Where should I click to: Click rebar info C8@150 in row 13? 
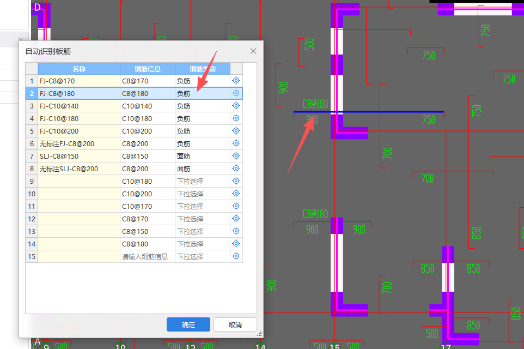coord(148,232)
